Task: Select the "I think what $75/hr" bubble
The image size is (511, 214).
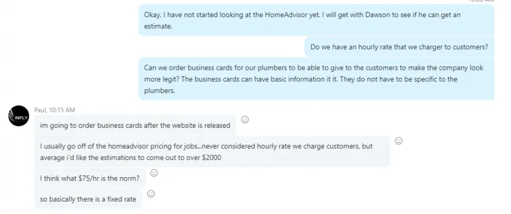Action: 90,178
